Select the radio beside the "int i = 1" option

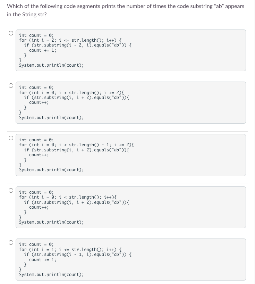click(10, 242)
